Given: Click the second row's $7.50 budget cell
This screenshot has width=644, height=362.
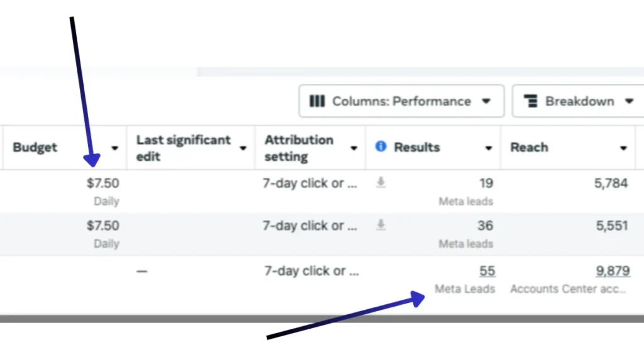Looking at the screenshot, I should 103,226.
